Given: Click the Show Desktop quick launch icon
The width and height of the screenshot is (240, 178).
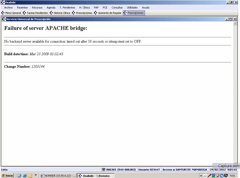Looking at the screenshot, I should pyautogui.click(x=19, y=176).
